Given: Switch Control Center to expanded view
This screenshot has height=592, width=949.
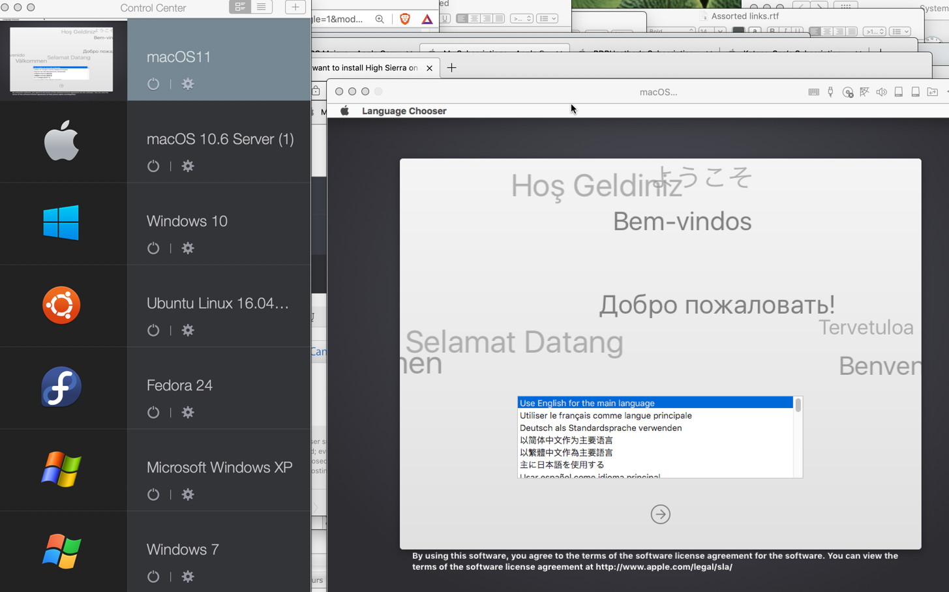Looking at the screenshot, I should (240, 7).
